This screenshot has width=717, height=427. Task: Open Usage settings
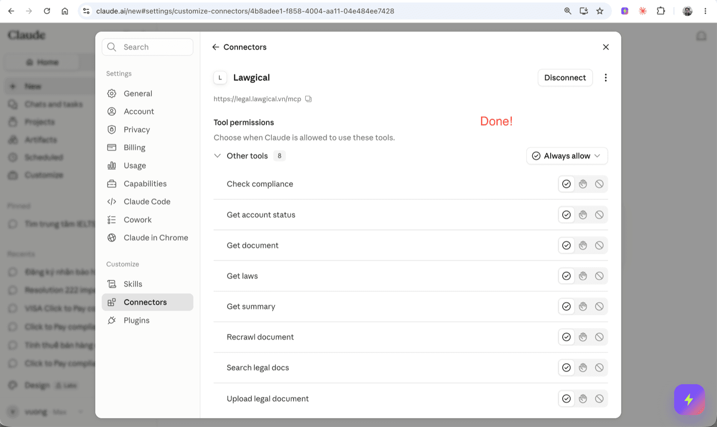(x=147, y=166)
